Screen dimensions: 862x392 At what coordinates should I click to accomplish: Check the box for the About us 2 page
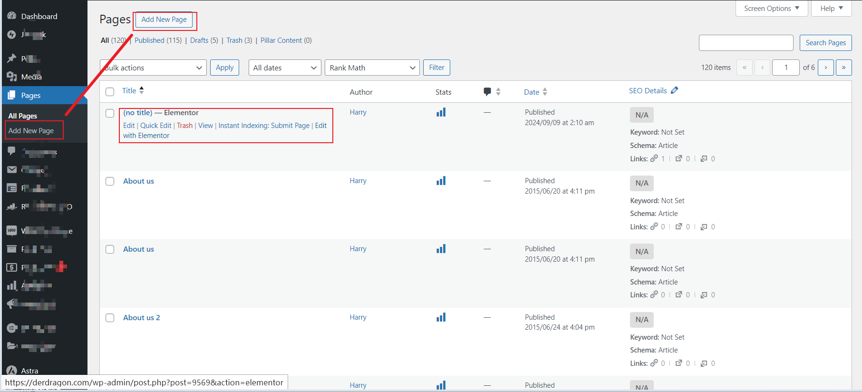click(110, 318)
